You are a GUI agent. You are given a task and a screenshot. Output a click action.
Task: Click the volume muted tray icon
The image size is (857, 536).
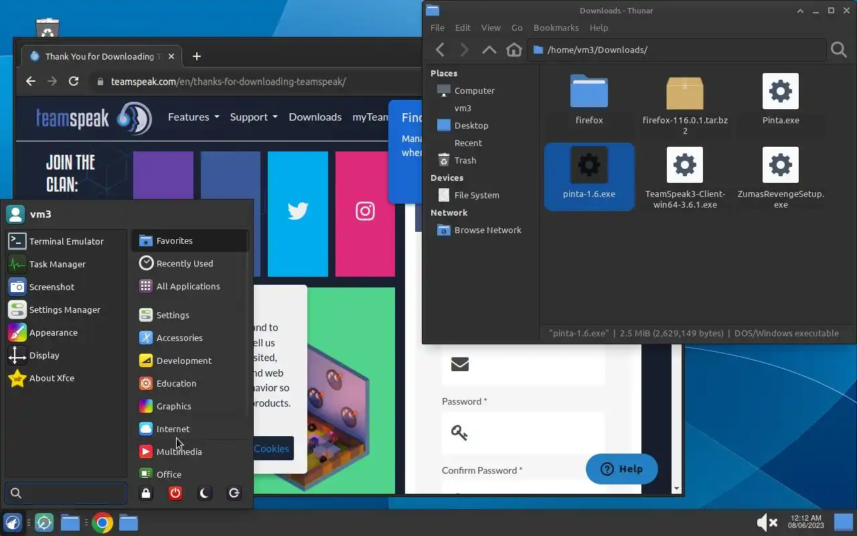[767, 522]
